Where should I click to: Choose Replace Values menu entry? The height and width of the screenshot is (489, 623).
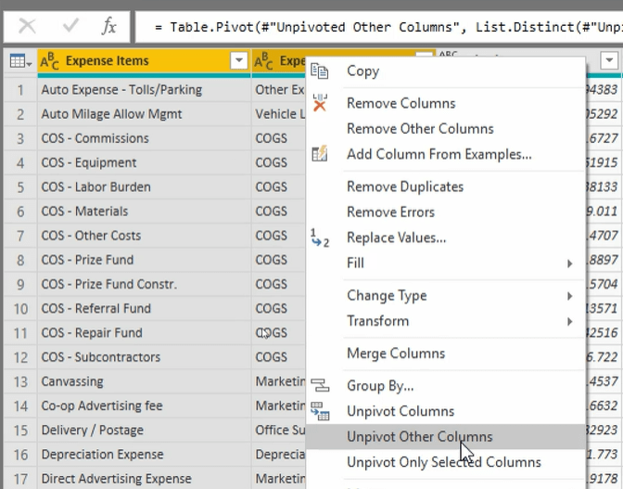pos(446,238)
